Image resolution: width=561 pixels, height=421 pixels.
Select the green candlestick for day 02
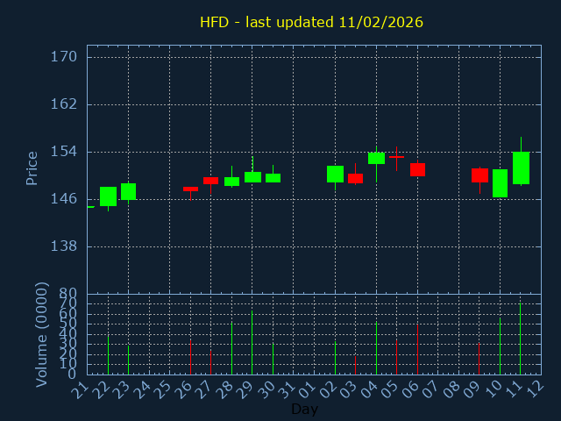tap(335, 174)
